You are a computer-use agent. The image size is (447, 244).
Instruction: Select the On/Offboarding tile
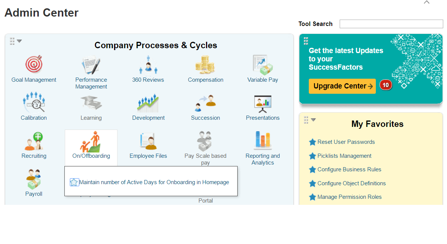[91, 147]
